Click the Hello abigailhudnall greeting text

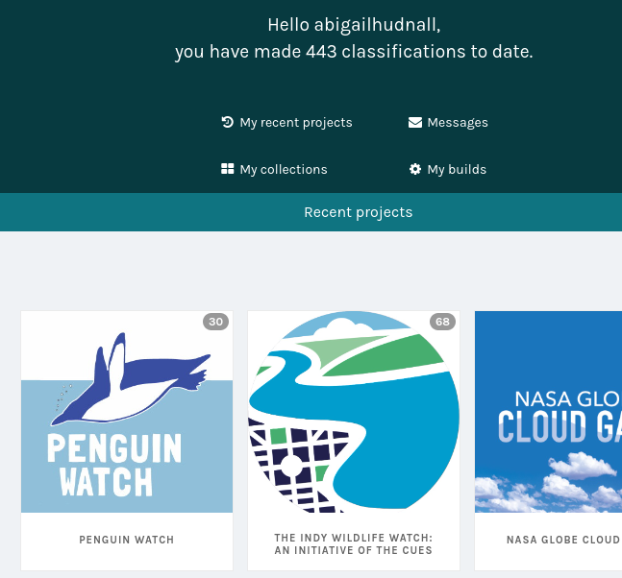354,25
